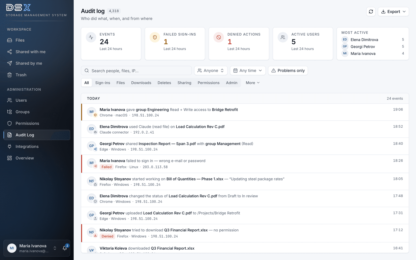416x260 pixels.
Task: Expand the More tabs menu
Action: 252,83
